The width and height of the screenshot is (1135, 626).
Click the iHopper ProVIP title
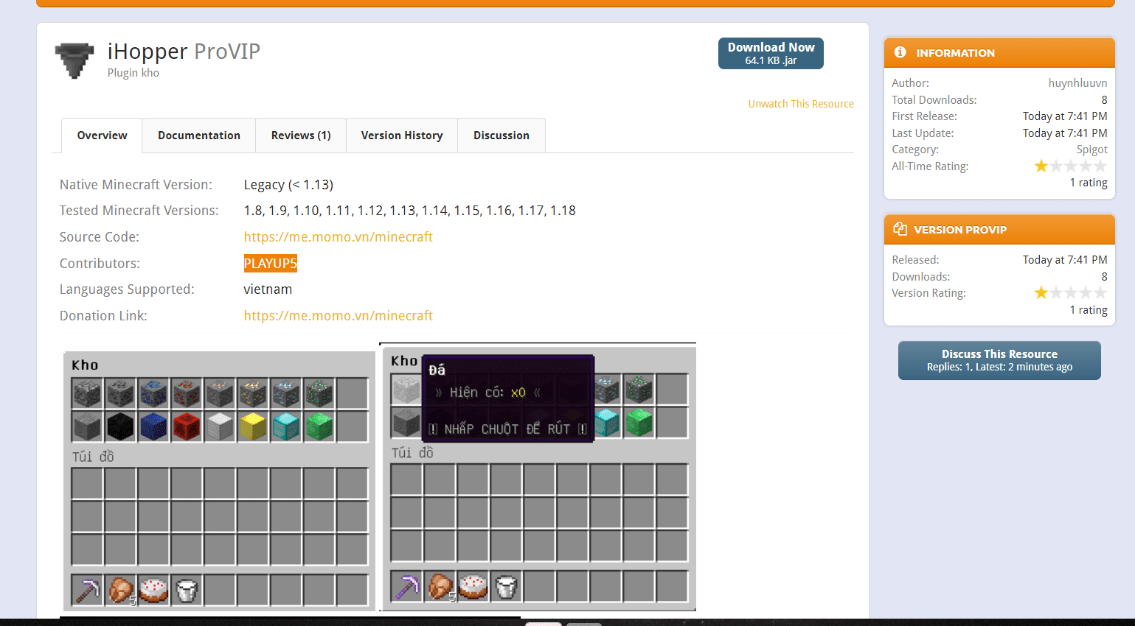[184, 52]
